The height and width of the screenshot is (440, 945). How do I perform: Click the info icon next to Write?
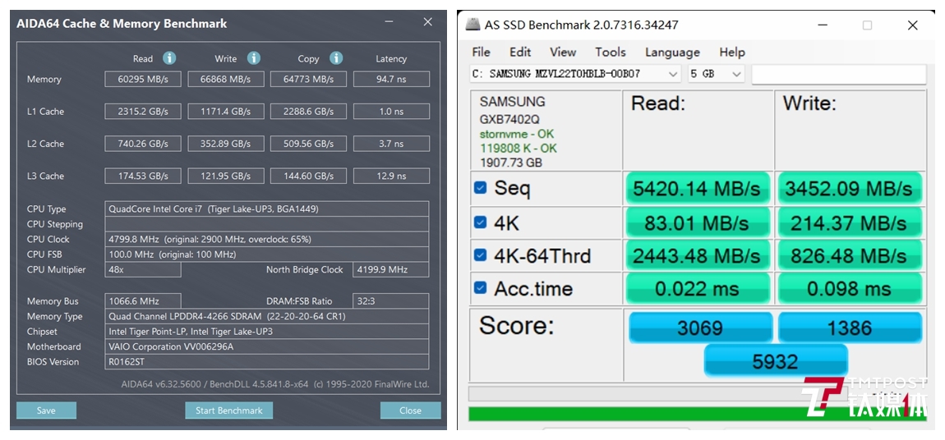(254, 58)
